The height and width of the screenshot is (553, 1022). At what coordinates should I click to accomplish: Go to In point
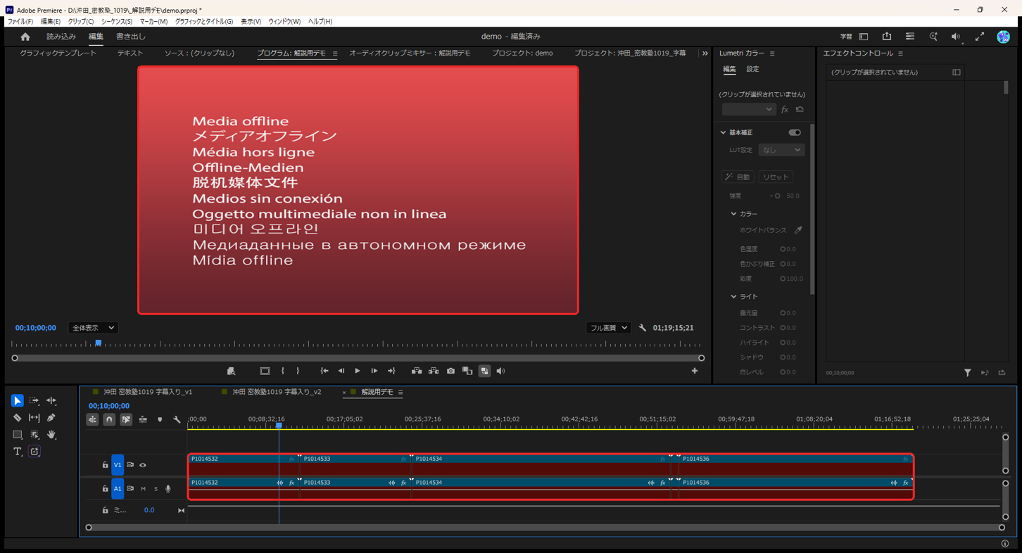(x=324, y=371)
